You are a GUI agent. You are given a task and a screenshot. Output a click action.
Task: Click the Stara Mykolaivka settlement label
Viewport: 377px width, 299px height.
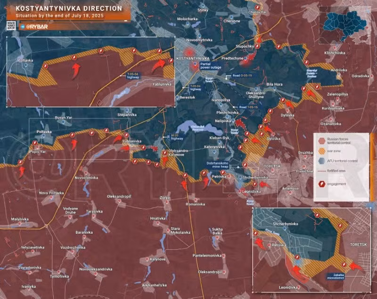[180, 231]
